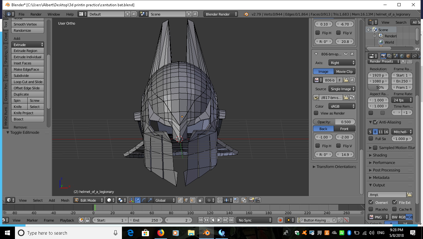Click the Subdivide button in the tool shelf
The height and width of the screenshot is (239, 423).
[27, 76]
